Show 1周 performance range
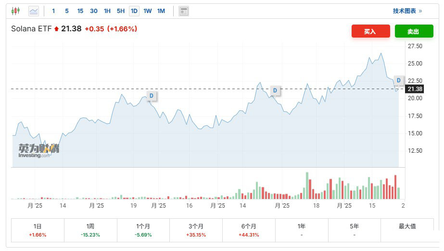The width and height of the screenshot is (444, 251). 90,230
